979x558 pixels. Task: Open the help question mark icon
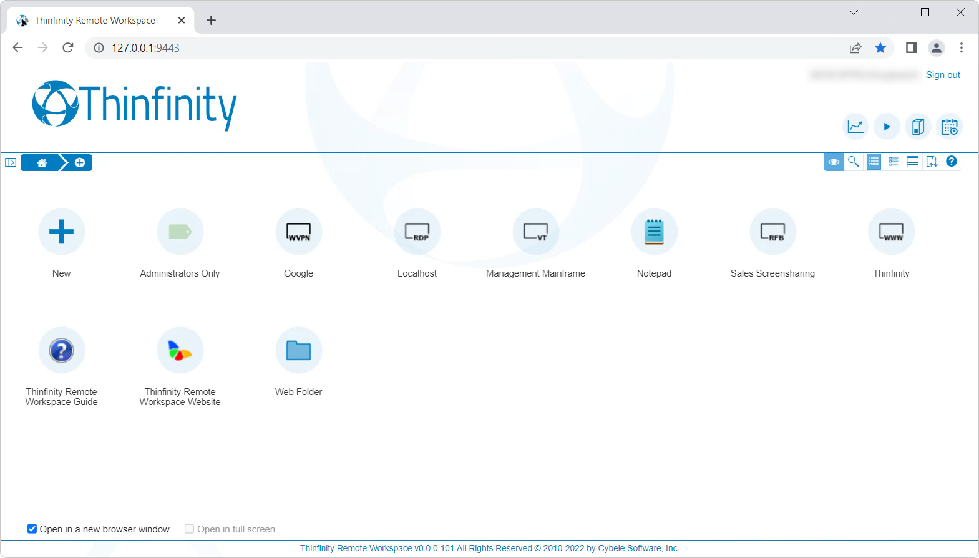(x=952, y=161)
